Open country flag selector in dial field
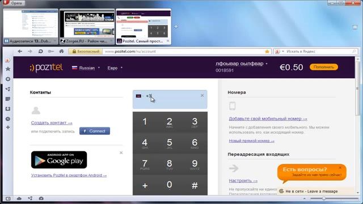363x204 pixels. coord(140,96)
